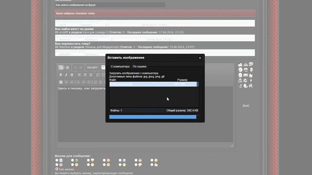The image size is (312, 175).
Task: Open the Помощь для Модератора section link
Action: click(102, 47)
